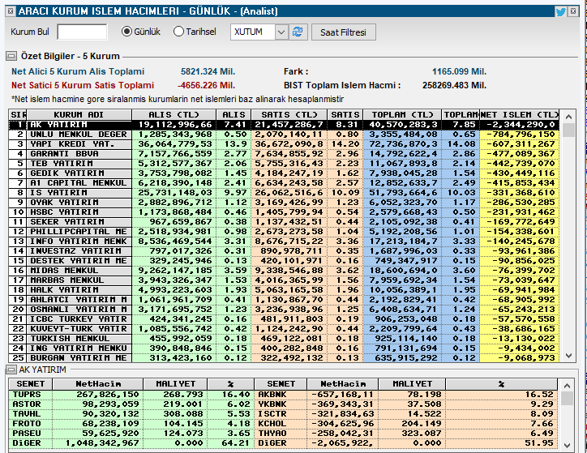The width and height of the screenshot is (587, 453).
Task: Click scroll up arrow of stock detail table
Action: (x=568, y=385)
